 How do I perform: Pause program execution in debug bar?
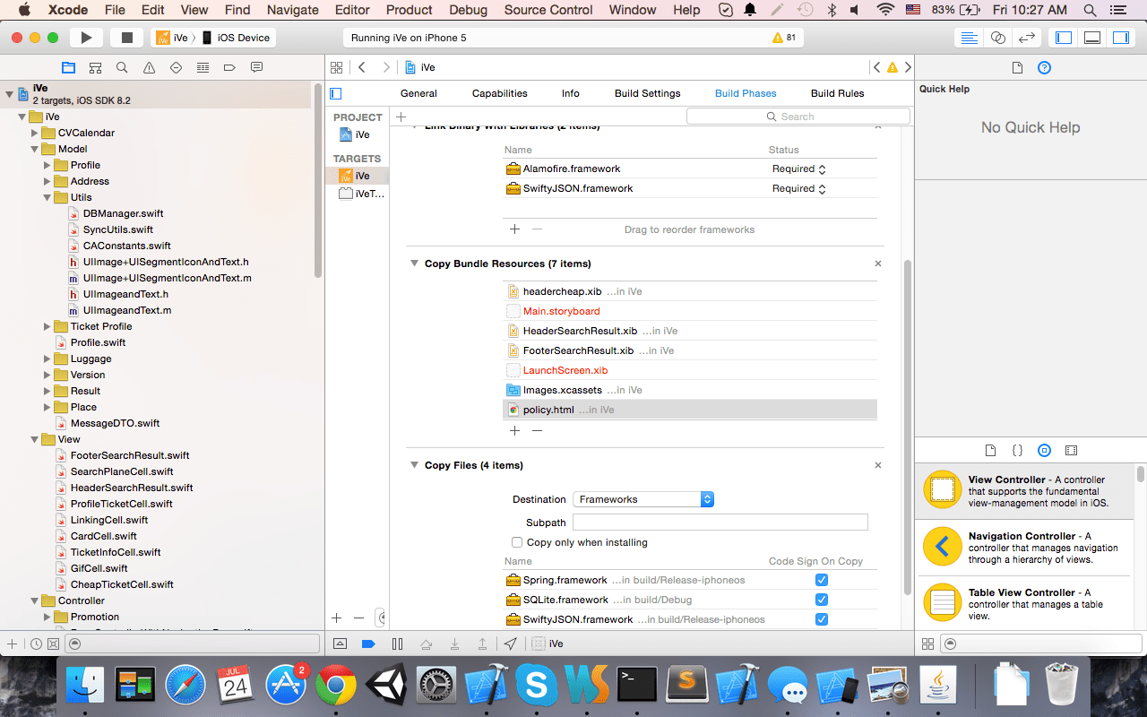(397, 644)
